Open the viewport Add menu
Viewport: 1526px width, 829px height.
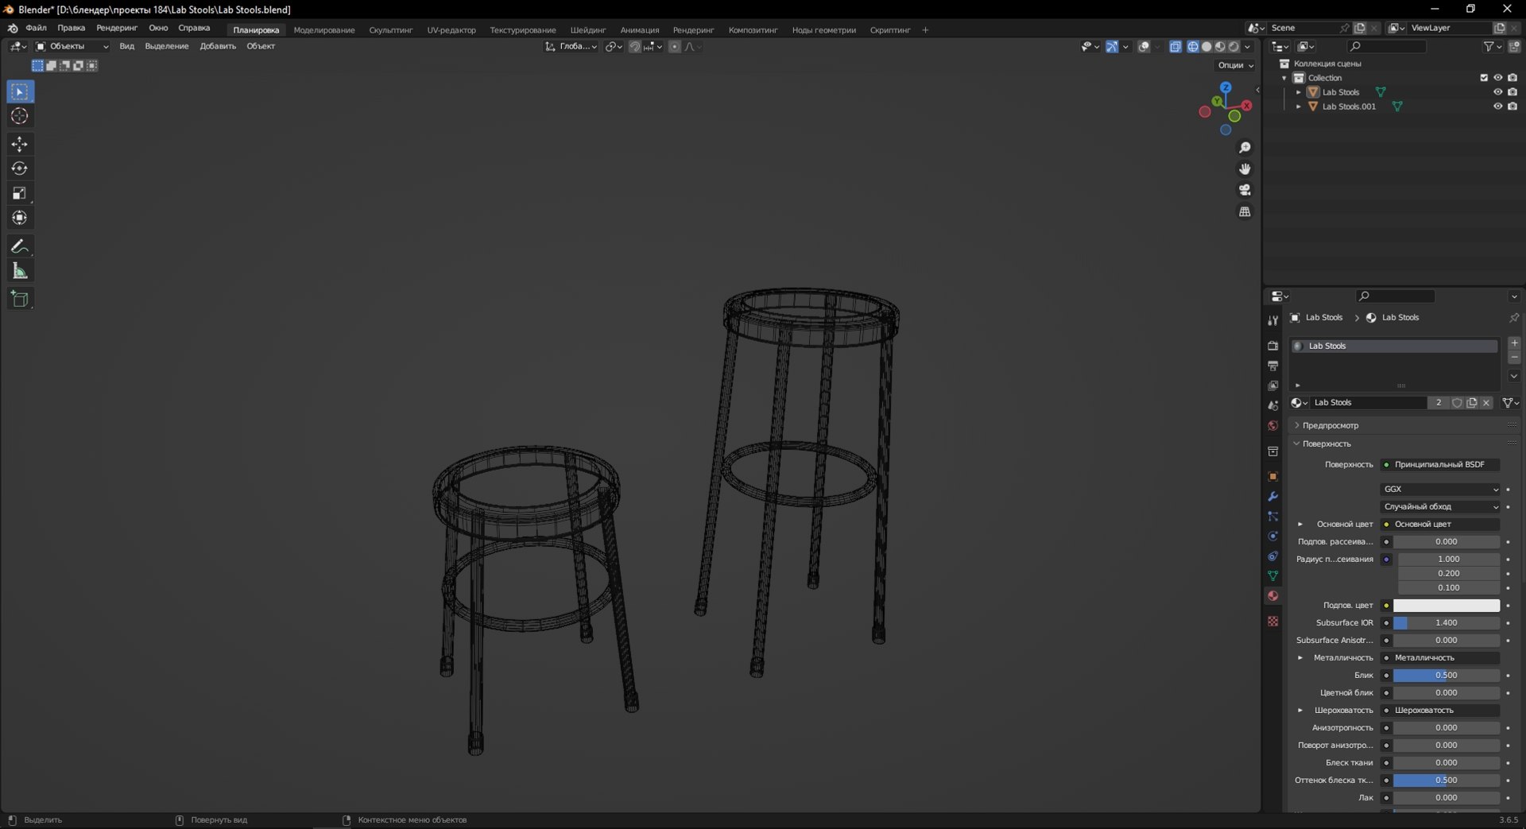coord(218,46)
